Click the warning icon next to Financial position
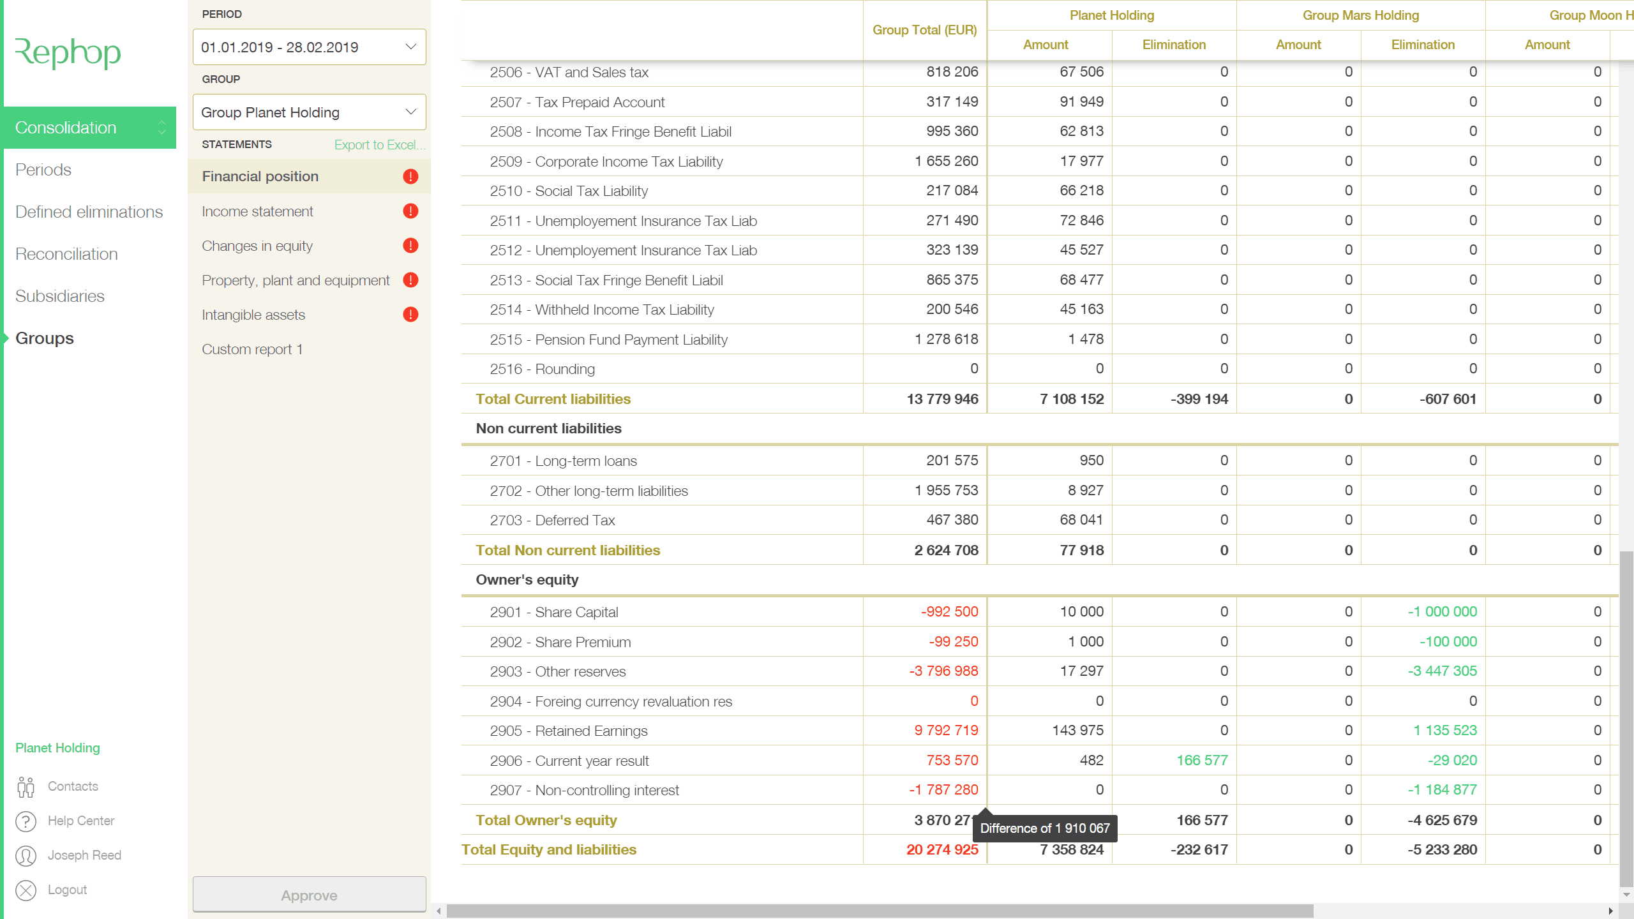 [x=410, y=177]
